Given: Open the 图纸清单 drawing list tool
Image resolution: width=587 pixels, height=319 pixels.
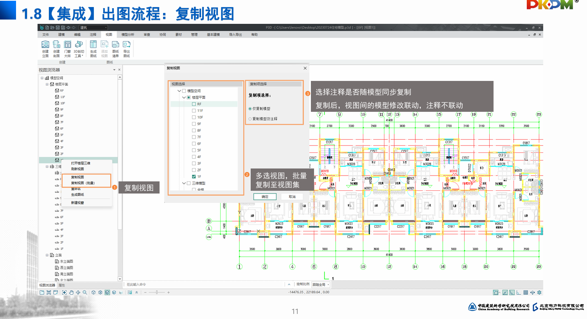Looking at the screenshot, I should coord(115,48).
